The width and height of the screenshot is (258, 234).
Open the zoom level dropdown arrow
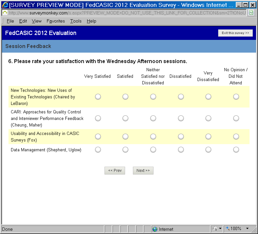[248, 229]
